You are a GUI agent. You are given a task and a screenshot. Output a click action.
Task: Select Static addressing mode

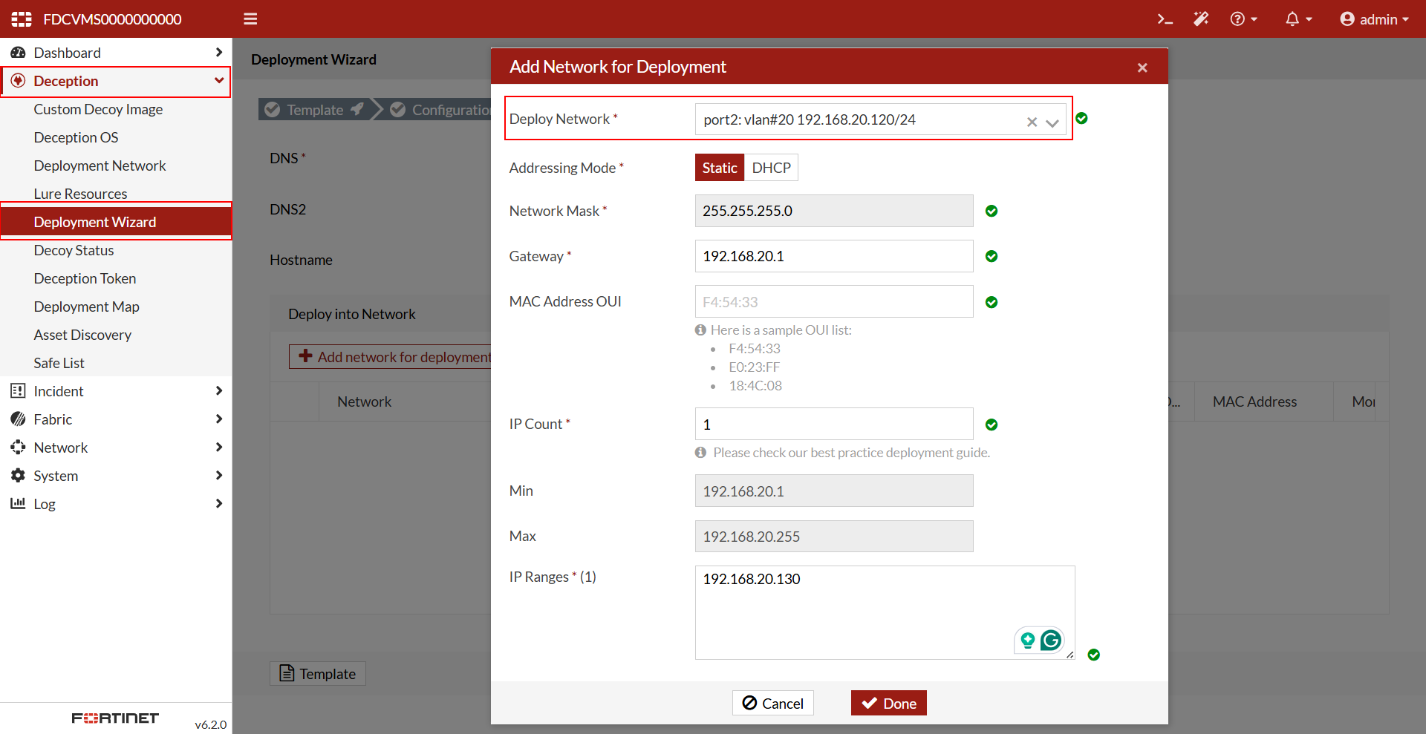click(x=719, y=168)
